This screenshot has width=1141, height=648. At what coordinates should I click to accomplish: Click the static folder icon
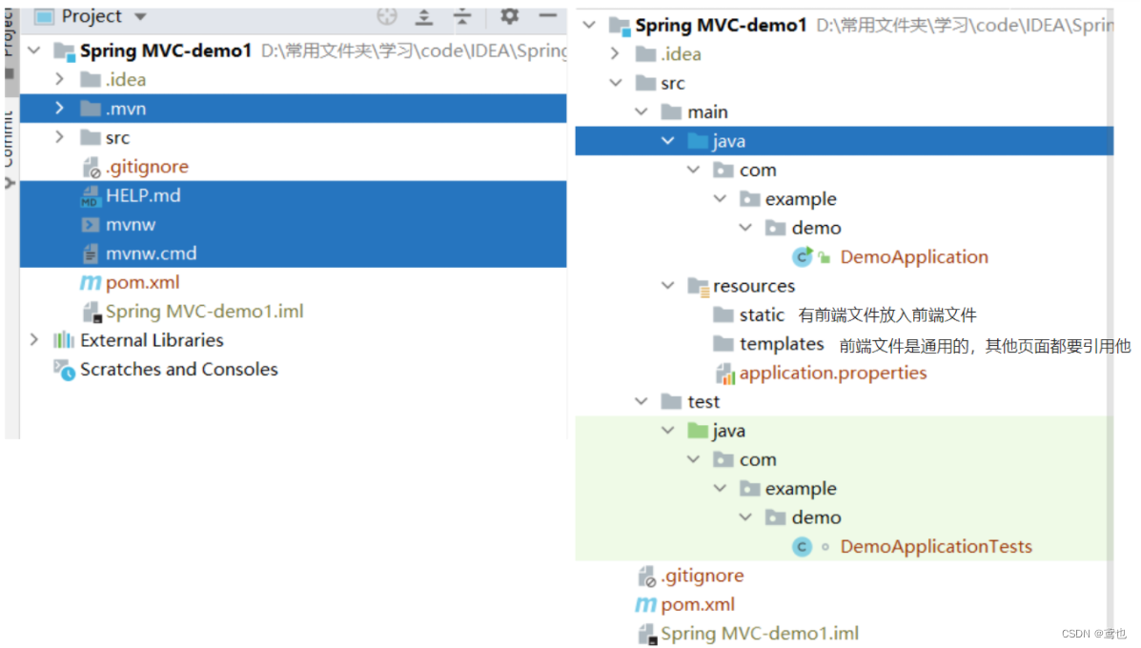click(x=723, y=314)
